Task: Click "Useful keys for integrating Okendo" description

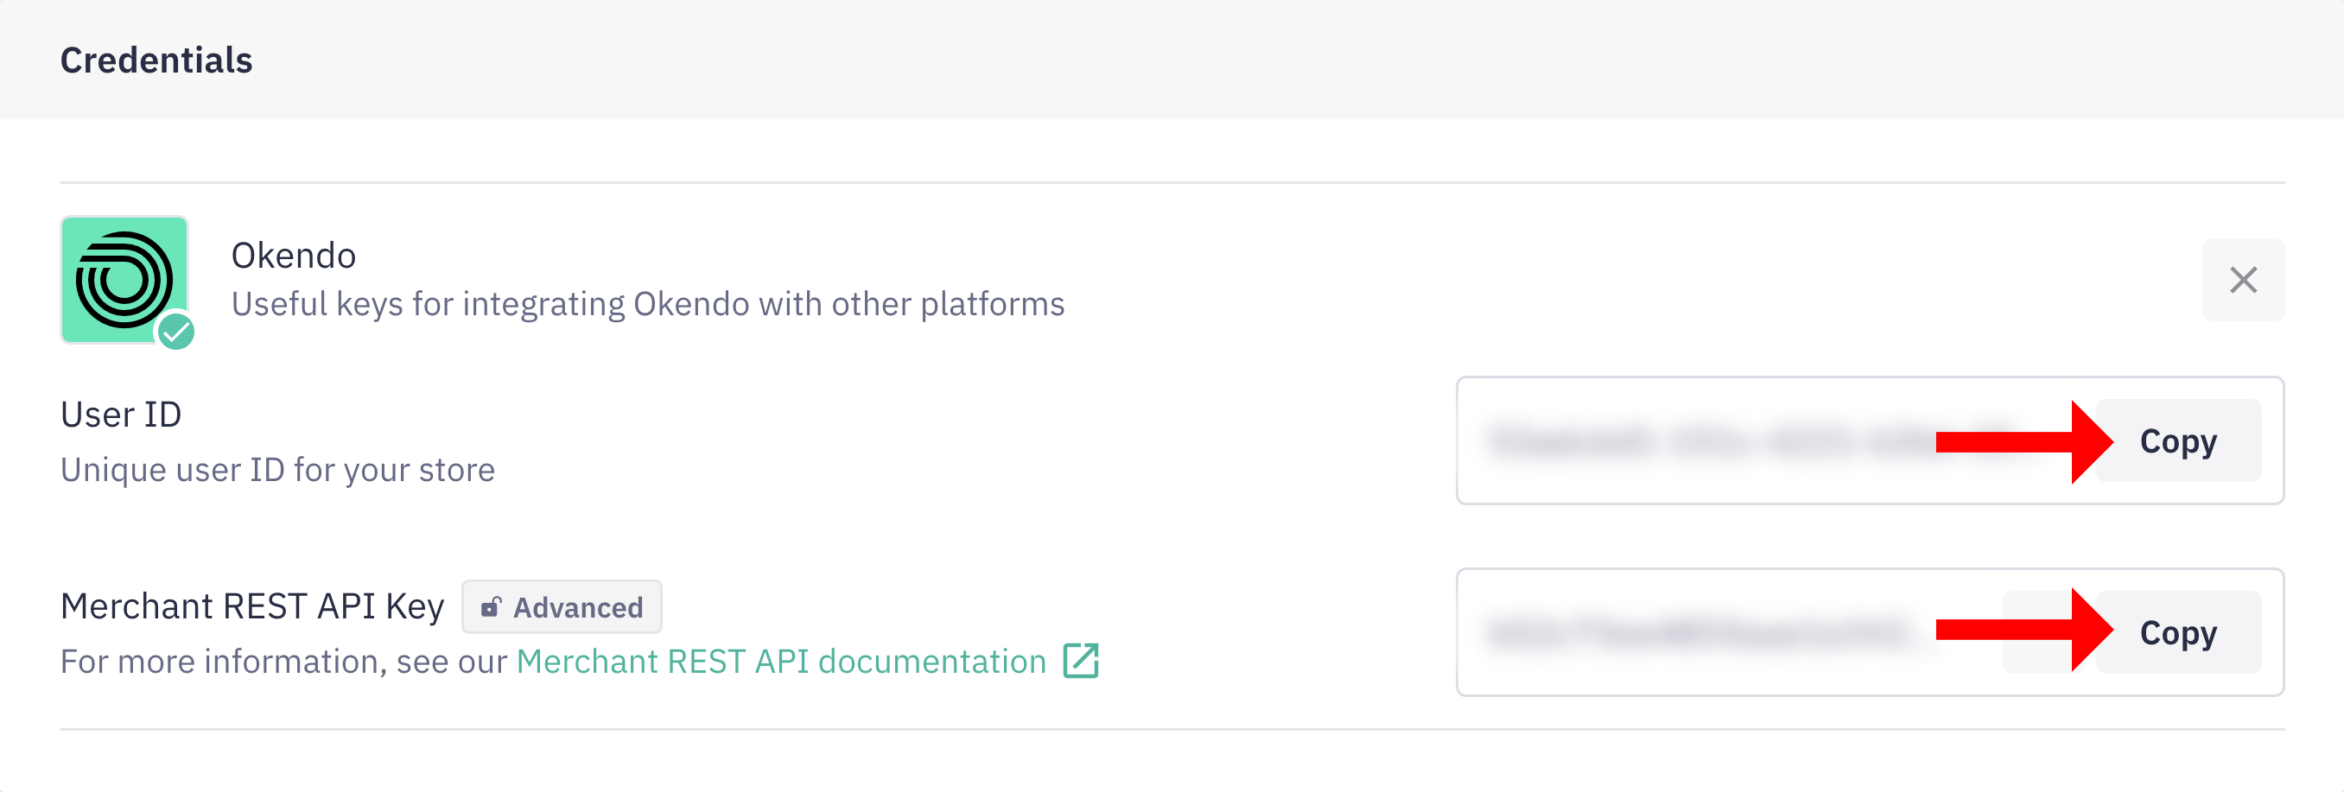Action: 648,304
